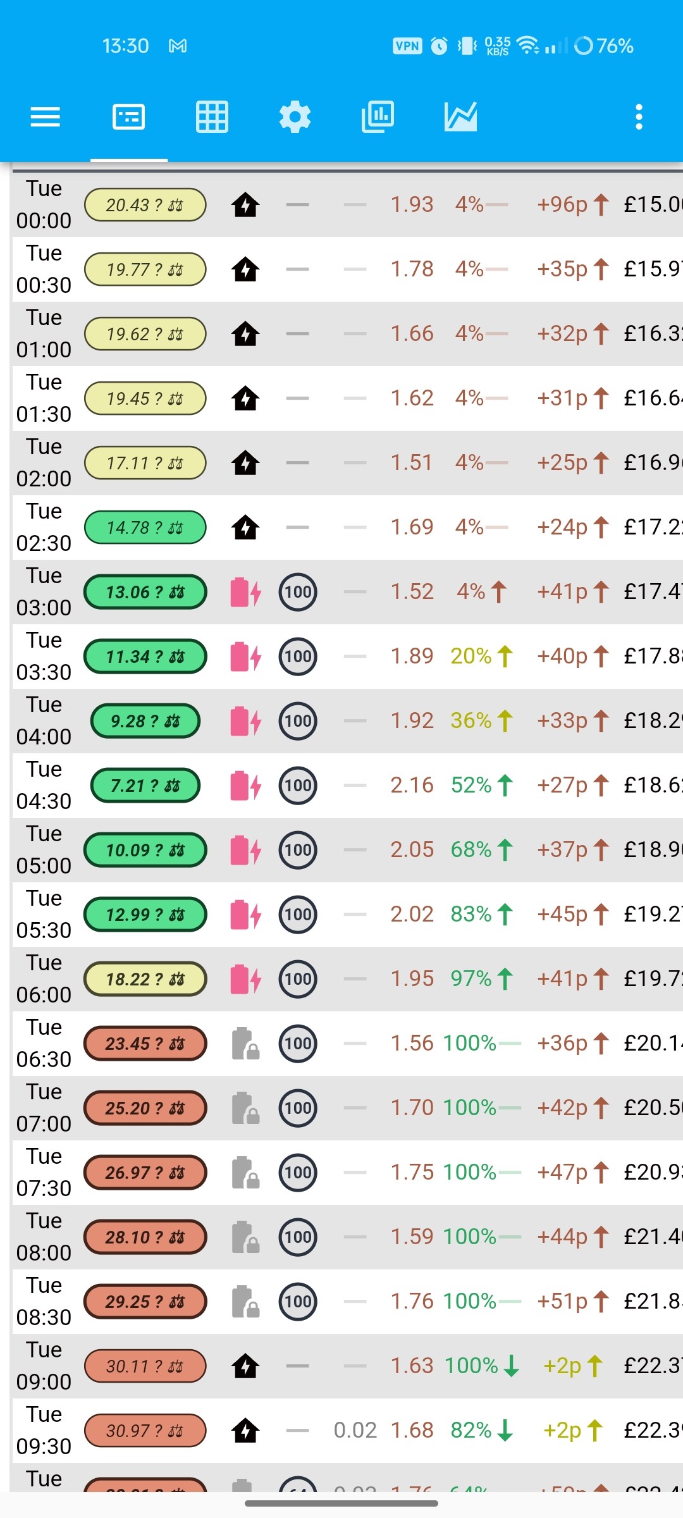Switch to the grid table view tab
This screenshot has width=683, height=1518.
[x=212, y=117]
